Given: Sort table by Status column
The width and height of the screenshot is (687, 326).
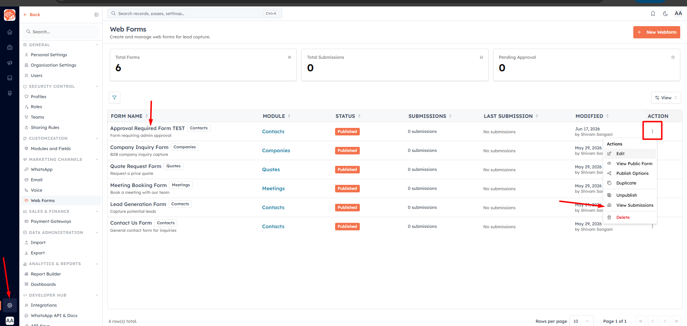Looking at the screenshot, I should coord(348,116).
